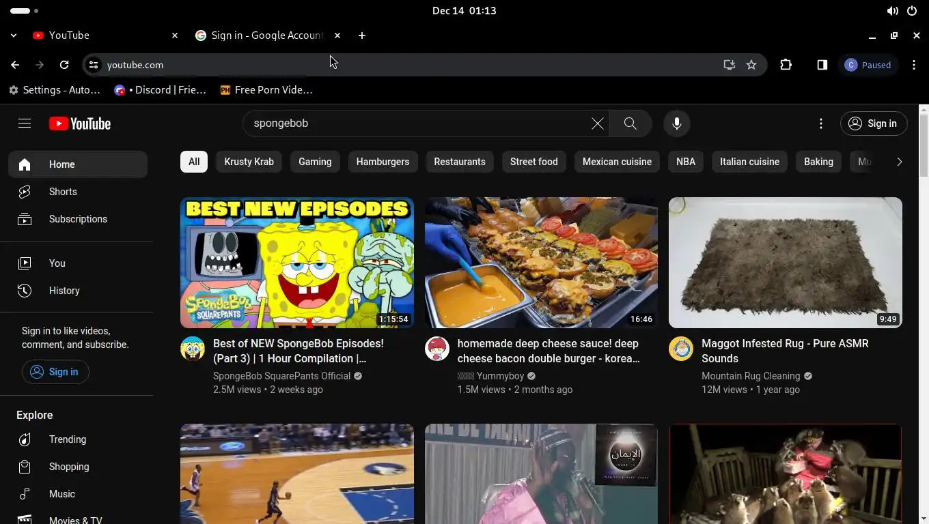Screen dimensions: 929x524
Task: Bookmark this page with the star
Action: (x=751, y=65)
